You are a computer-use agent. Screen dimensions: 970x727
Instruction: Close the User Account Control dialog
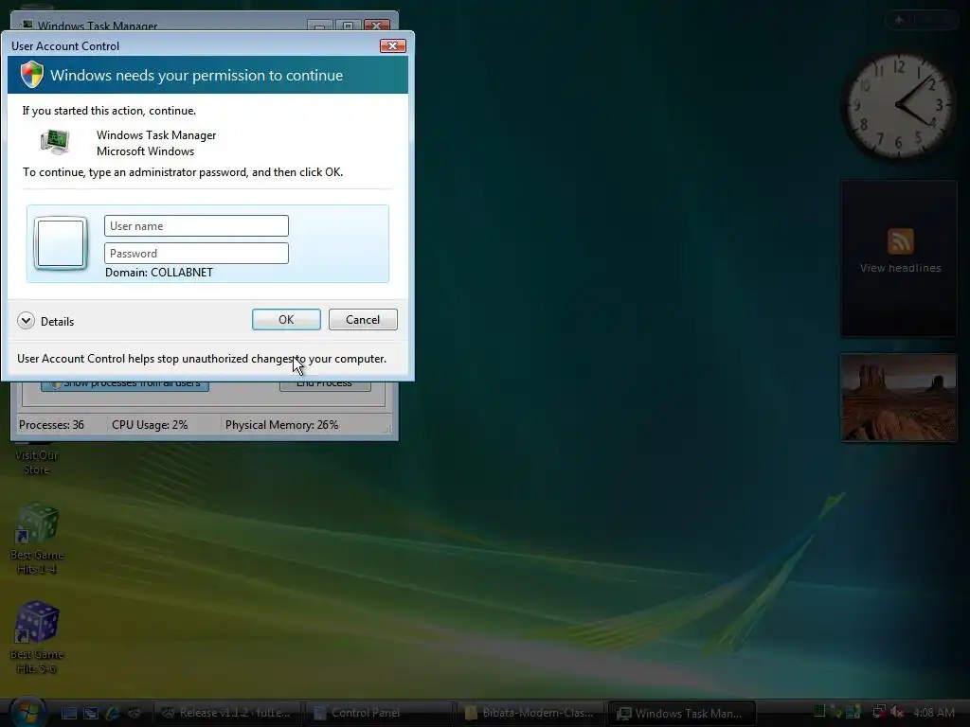click(392, 45)
